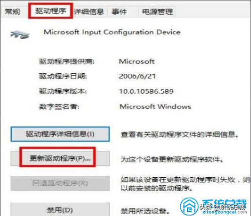Click 更新驱动程序(P)... button
The width and height of the screenshot is (251, 216).
click(60, 158)
